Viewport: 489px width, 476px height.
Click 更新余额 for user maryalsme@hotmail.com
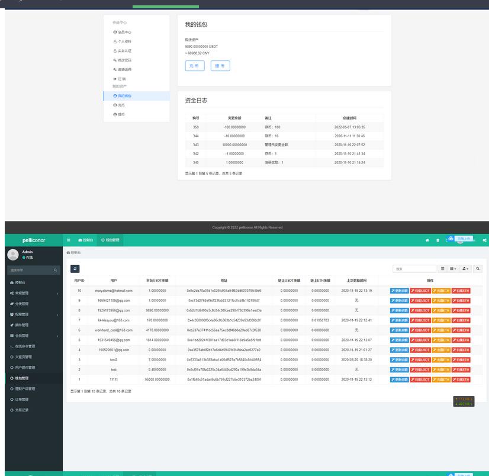pos(399,291)
